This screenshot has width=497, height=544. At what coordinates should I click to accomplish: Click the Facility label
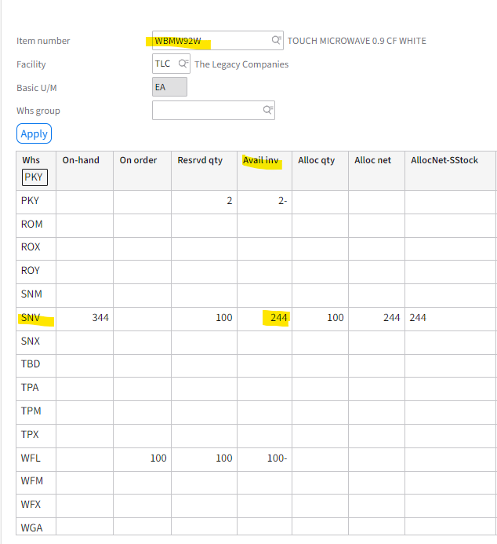coord(31,64)
